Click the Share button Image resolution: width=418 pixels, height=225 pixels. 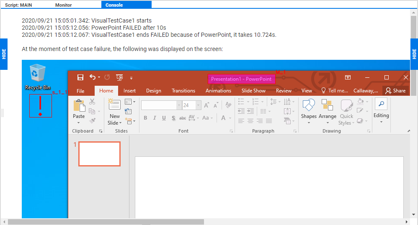[396, 91]
